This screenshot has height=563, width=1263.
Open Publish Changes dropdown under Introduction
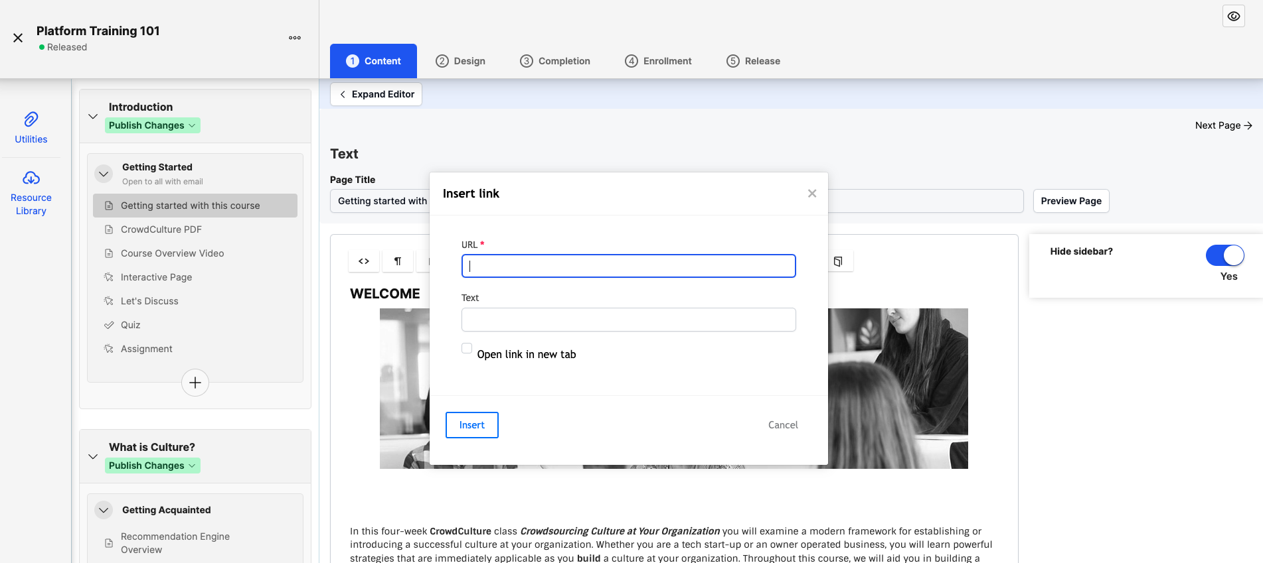[153, 125]
